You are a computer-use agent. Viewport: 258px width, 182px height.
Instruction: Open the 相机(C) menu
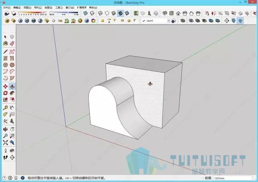click(38, 8)
